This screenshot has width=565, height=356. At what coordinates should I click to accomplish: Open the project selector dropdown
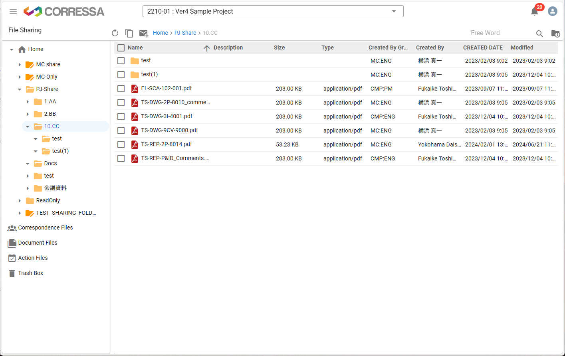pyautogui.click(x=393, y=11)
